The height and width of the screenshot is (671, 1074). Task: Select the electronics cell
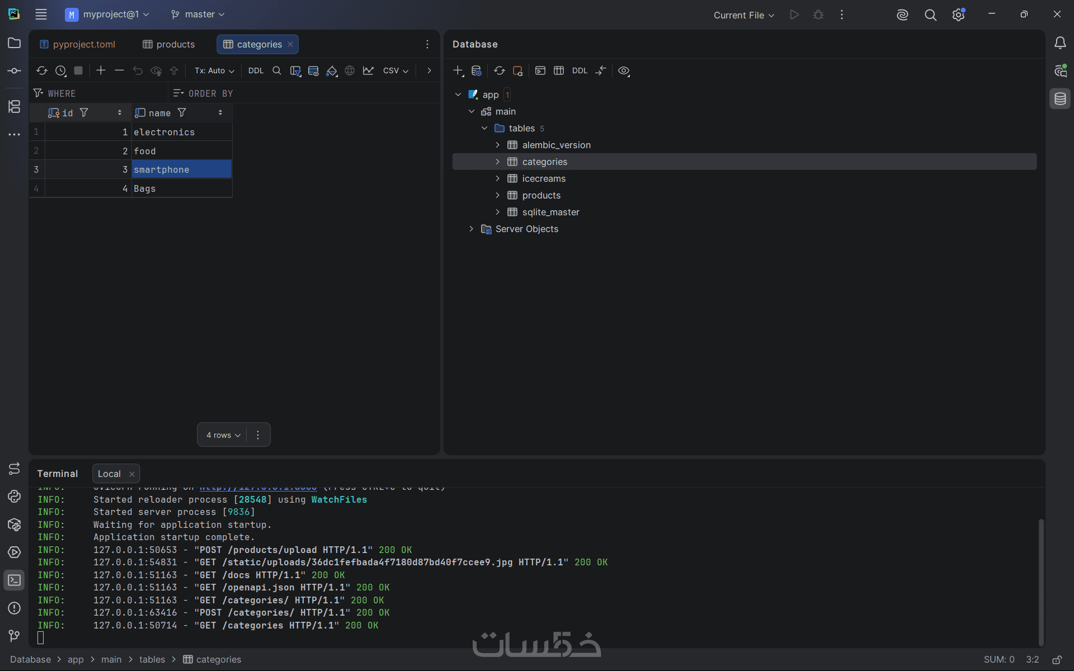point(182,132)
